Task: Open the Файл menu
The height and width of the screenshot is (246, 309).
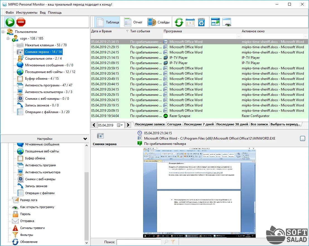Action: tap(9, 13)
